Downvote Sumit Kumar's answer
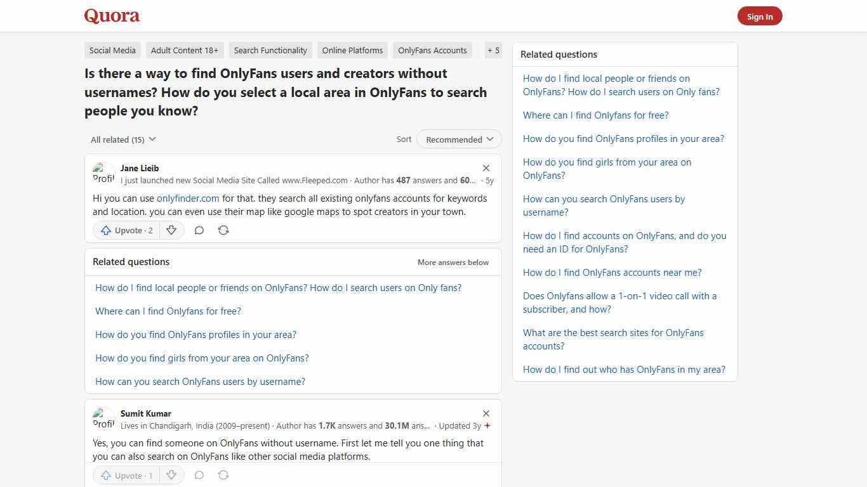 coord(171,475)
